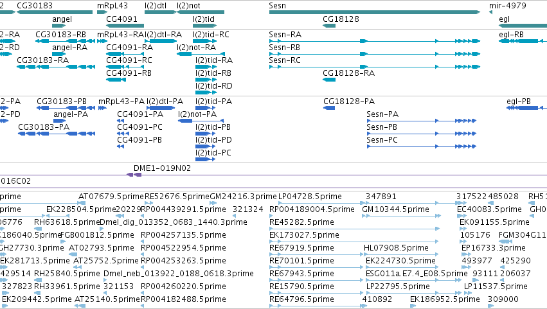Open the CG30183-RB transcript
This screenshot has height=309, width=547.
click(x=60, y=35)
